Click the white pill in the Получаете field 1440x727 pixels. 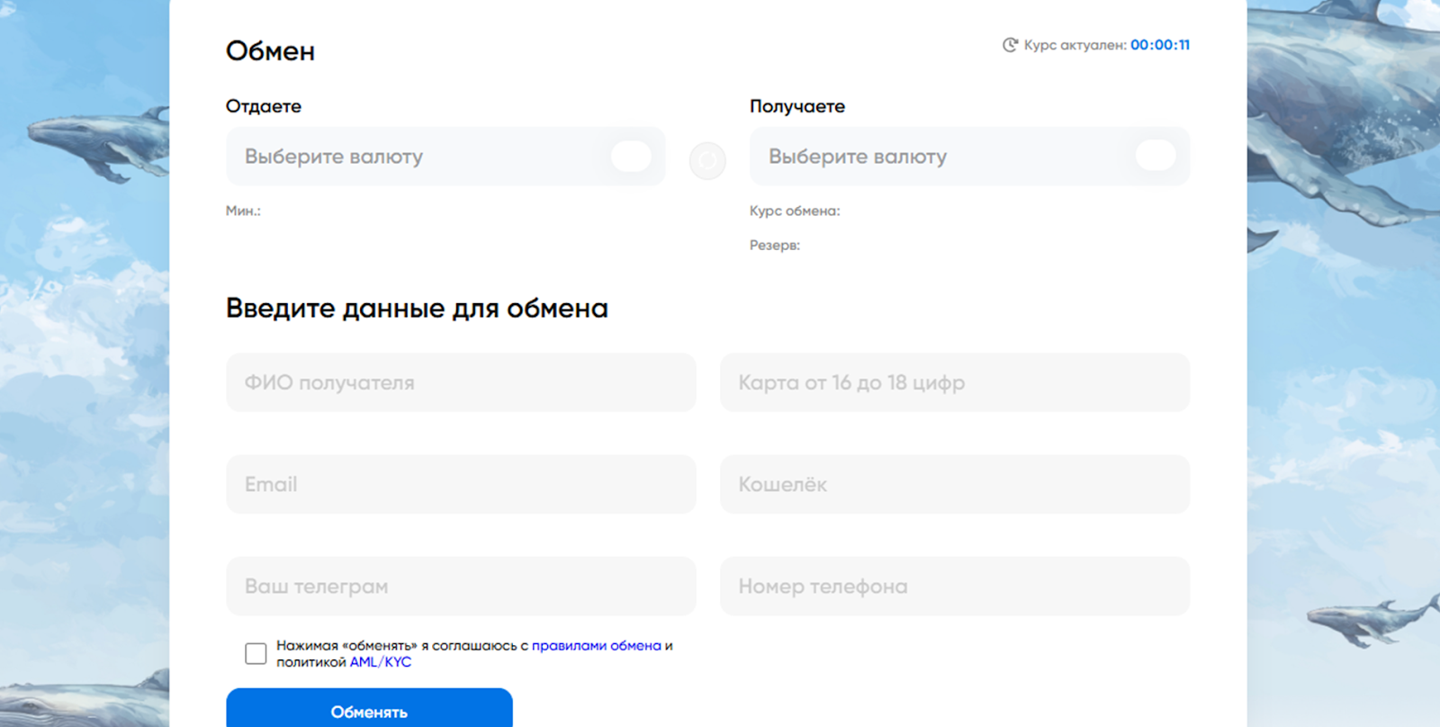tap(1156, 157)
